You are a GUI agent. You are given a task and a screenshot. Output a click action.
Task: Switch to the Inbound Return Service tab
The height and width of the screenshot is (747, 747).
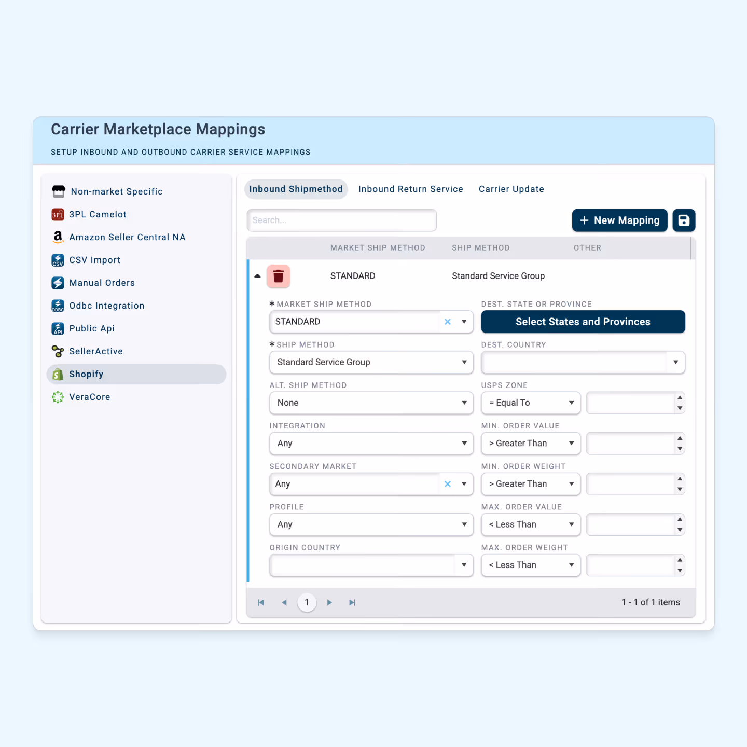coord(410,189)
